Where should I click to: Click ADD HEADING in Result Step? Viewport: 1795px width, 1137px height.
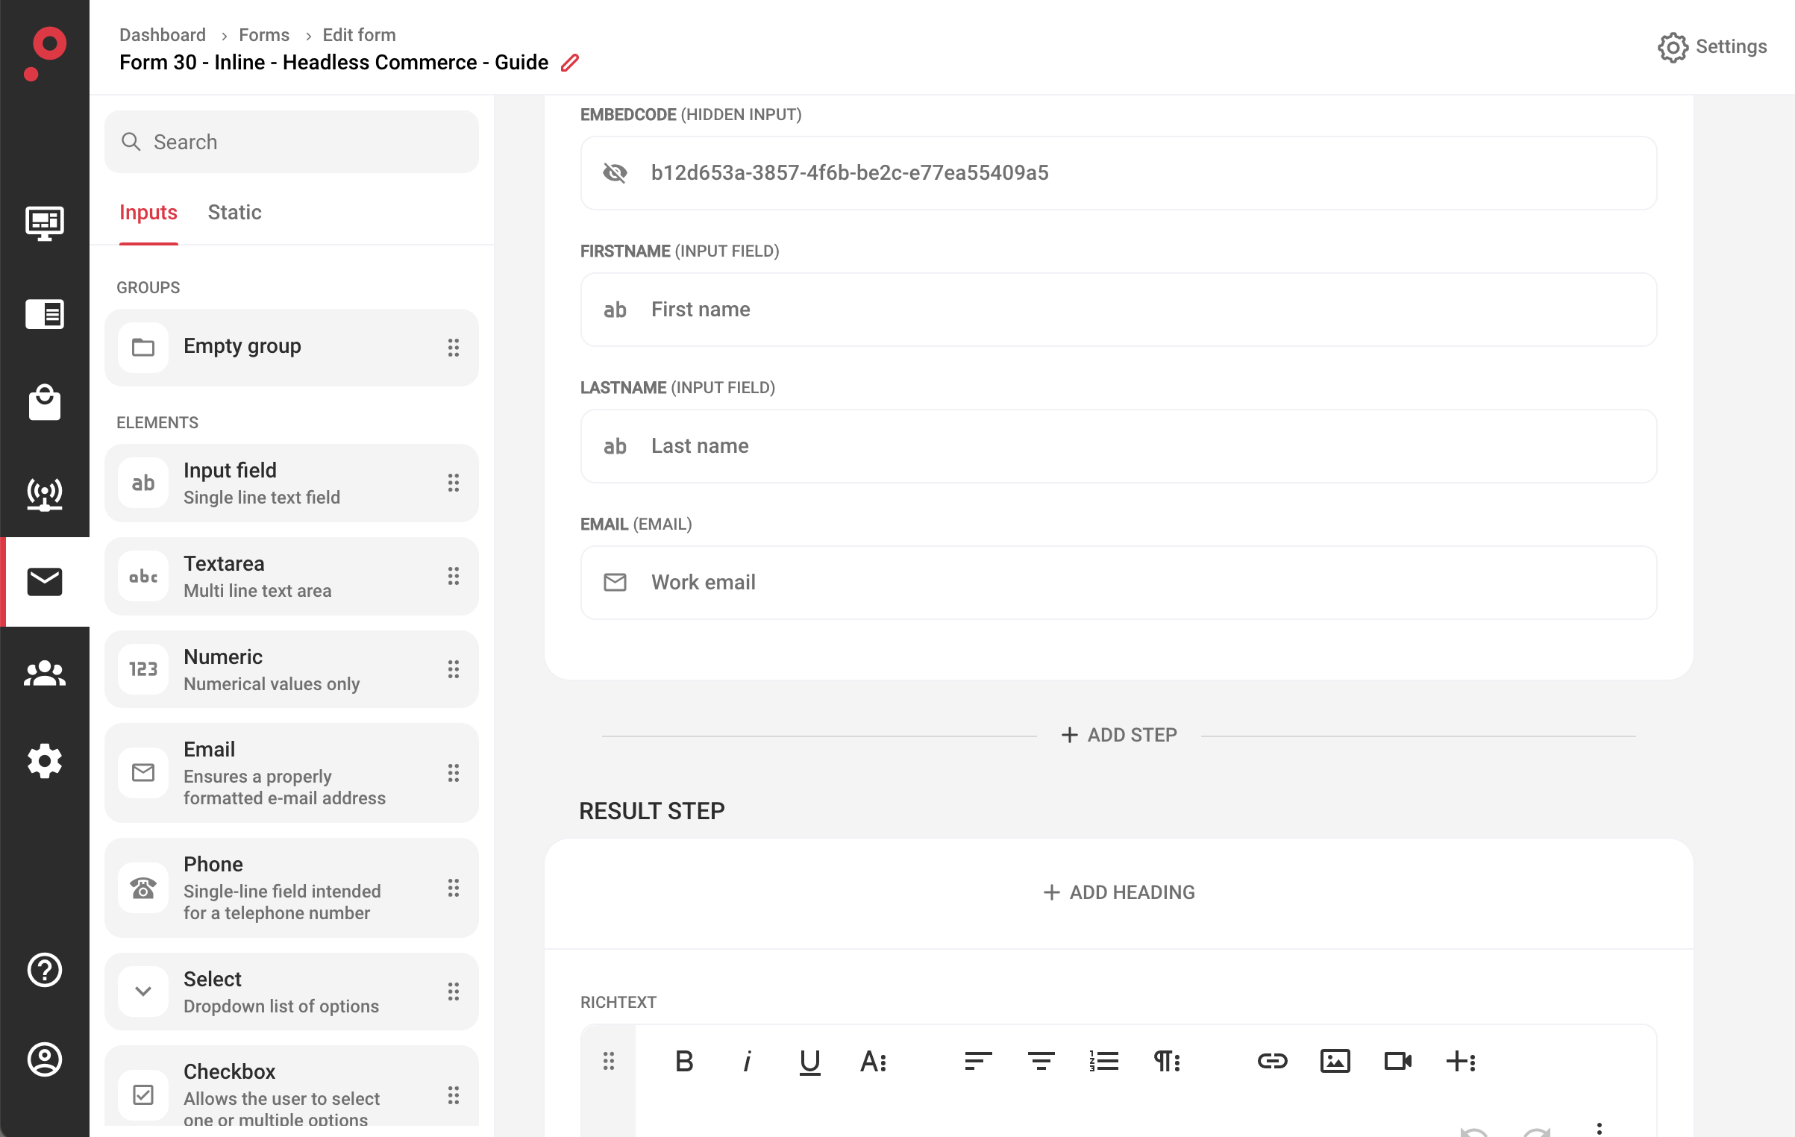[x=1118, y=891]
